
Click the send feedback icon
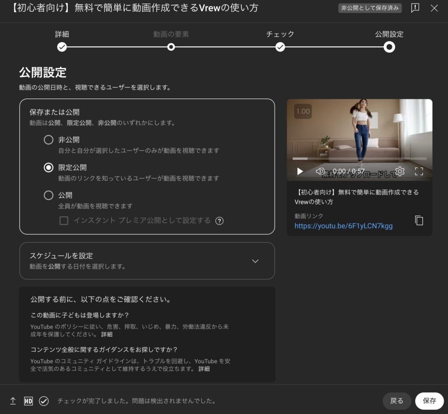pos(415,8)
